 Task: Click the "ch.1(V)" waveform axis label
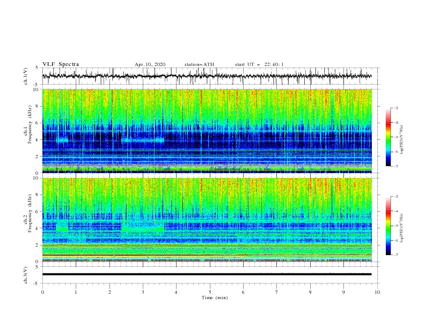(x=26, y=76)
